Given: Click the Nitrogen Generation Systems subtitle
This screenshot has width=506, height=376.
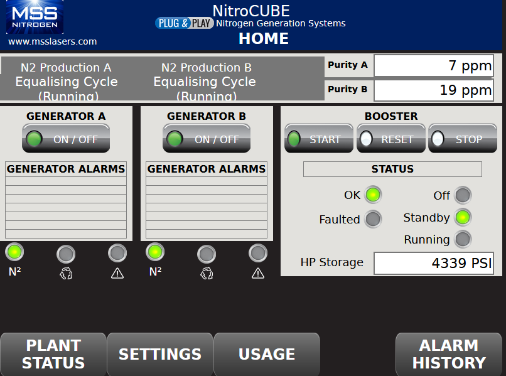Looking at the screenshot, I should pos(281,23).
